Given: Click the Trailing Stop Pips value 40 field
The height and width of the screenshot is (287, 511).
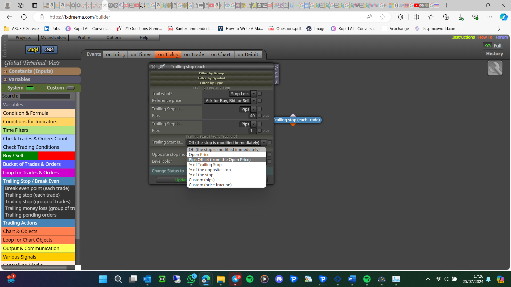Looking at the screenshot, I should click(252, 116).
